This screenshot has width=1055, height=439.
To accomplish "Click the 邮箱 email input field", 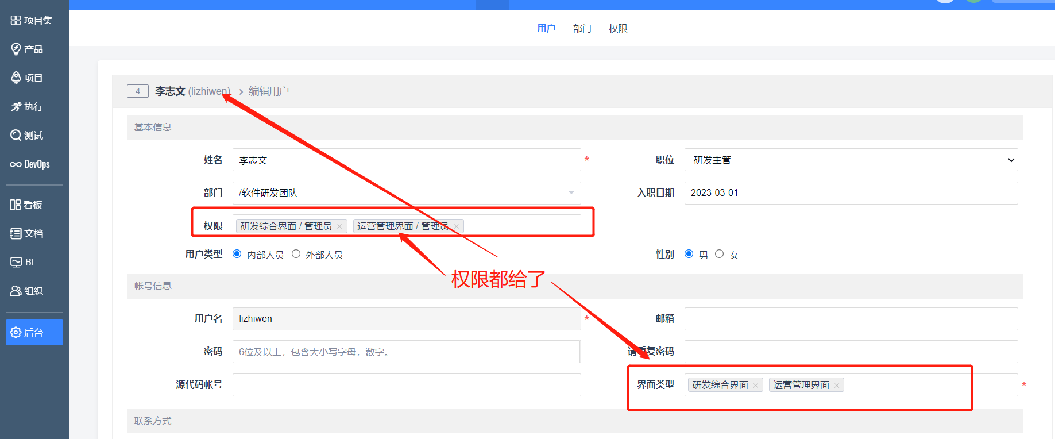I will click(851, 319).
